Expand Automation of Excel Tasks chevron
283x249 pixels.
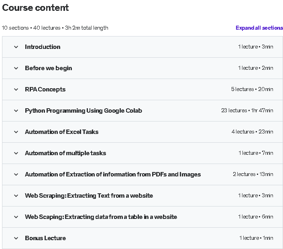pyautogui.click(x=16, y=132)
